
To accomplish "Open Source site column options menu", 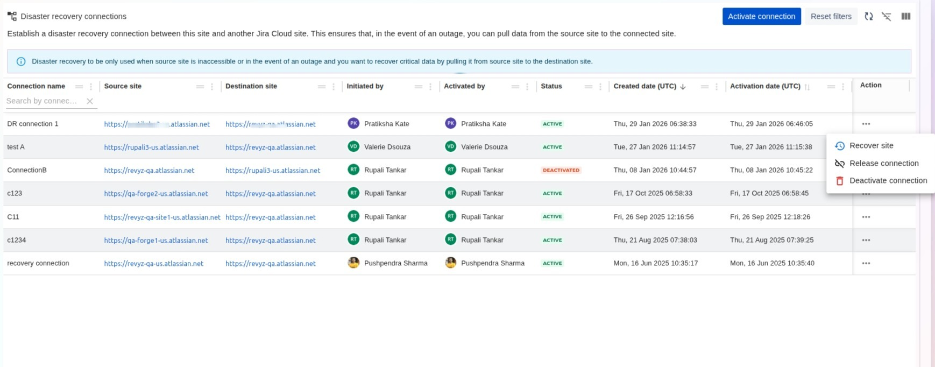I will point(212,87).
